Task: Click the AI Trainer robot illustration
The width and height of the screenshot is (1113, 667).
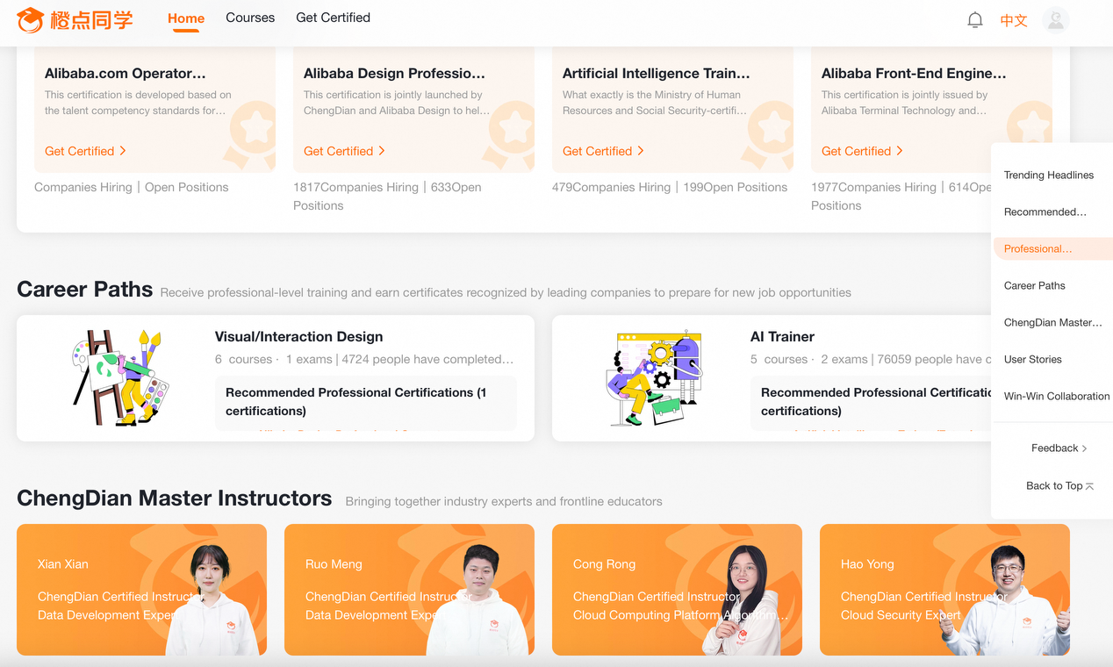Action: (654, 377)
